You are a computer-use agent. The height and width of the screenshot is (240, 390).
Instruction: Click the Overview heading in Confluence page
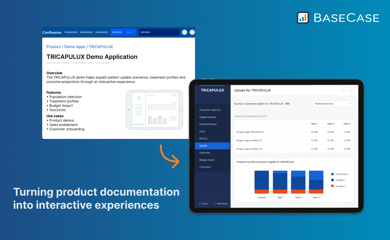coord(54,73)
